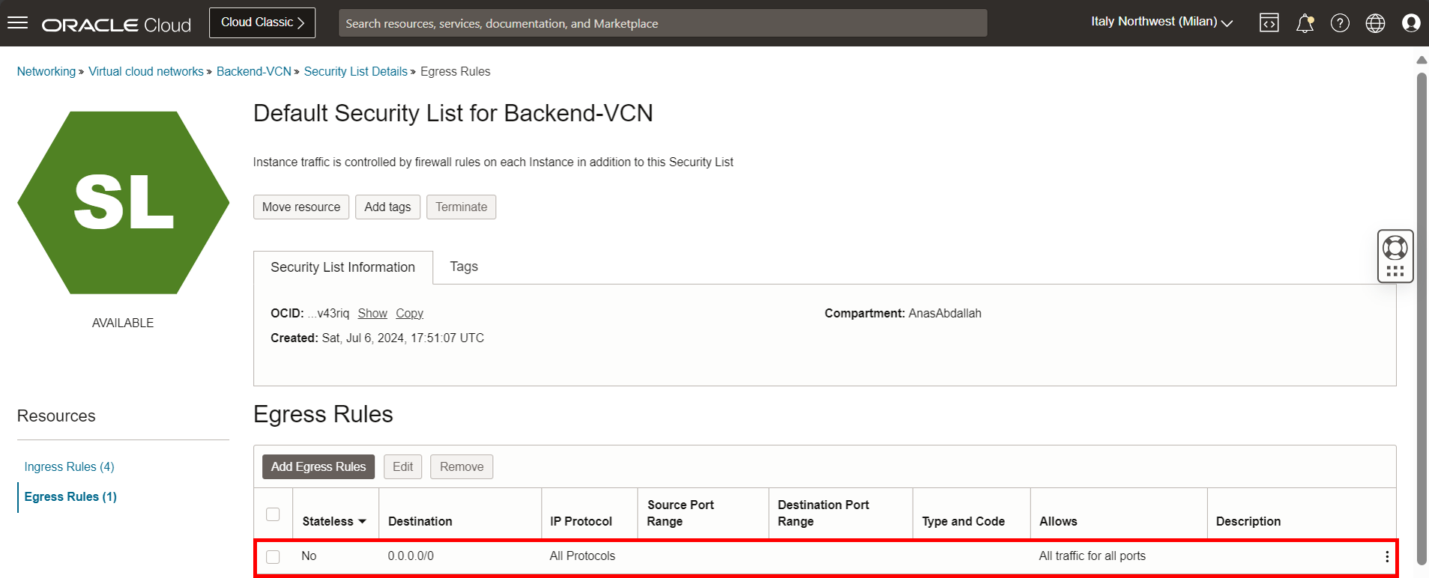1429x578 pixels.
Task: Show the full OCID value
Action: click(372, 313)
